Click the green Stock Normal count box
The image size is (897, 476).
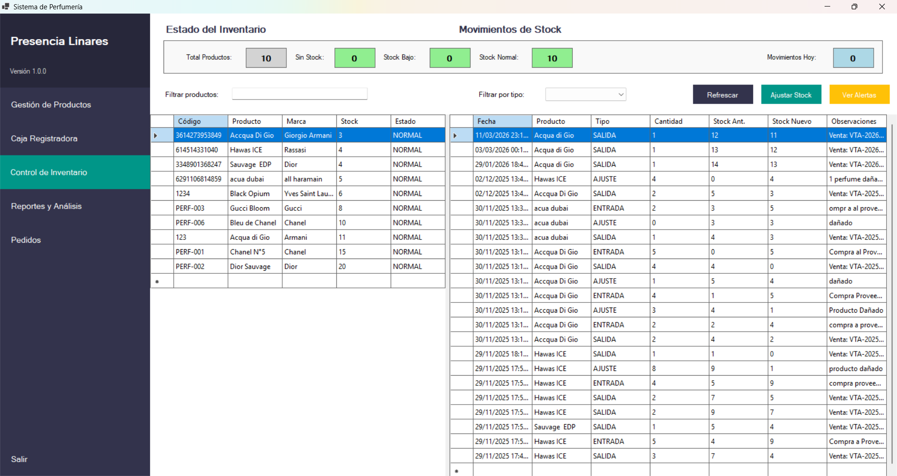point(552,58)
